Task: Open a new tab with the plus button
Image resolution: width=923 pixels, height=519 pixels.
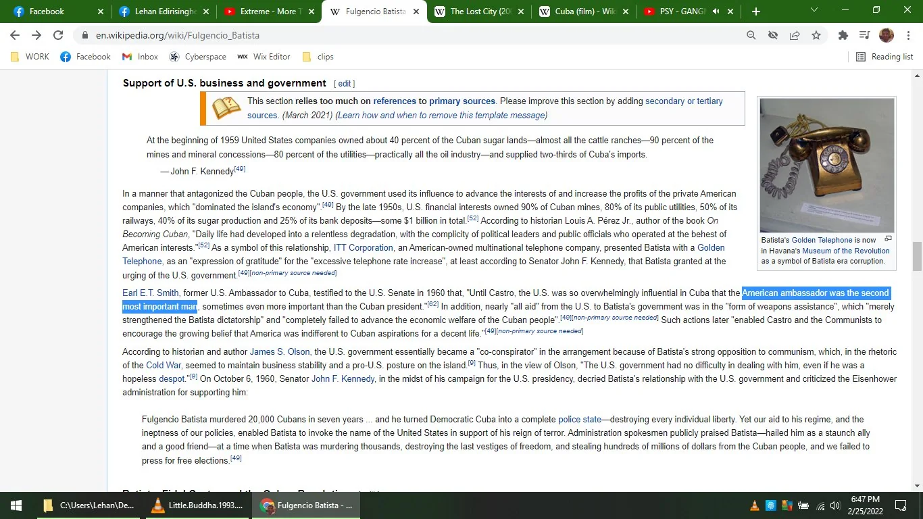Action: [x=755, y=11]
